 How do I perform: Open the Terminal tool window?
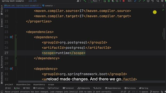tap(68, 88)
